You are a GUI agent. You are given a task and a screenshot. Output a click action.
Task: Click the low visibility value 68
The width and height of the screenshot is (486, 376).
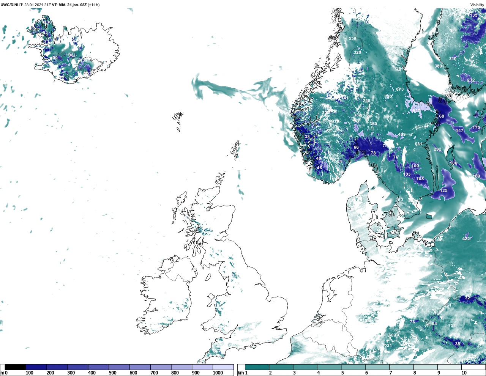[x=442, y=116]
